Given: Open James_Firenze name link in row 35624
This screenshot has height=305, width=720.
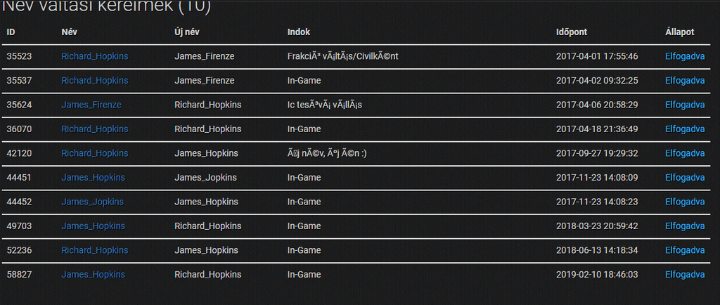Looking at the screenshot, I should [91, 105].
